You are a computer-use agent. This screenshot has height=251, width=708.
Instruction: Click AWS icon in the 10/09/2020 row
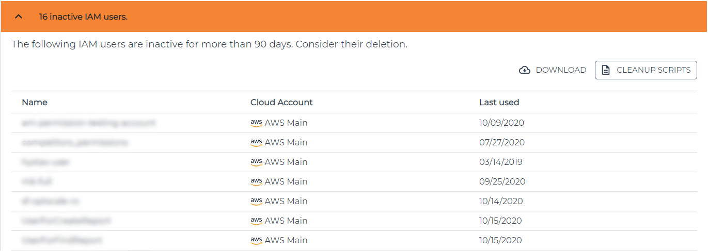(256, 123)
